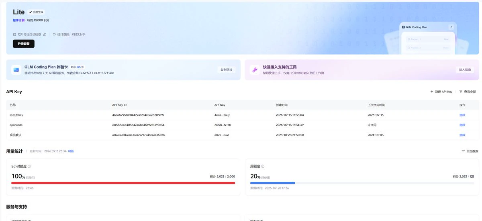Click the API Key ID column header

pos(119,105)
